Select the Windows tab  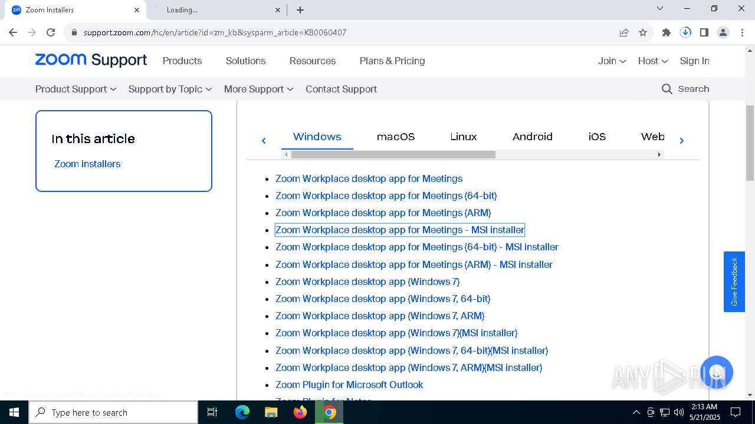tap(317, 137)
